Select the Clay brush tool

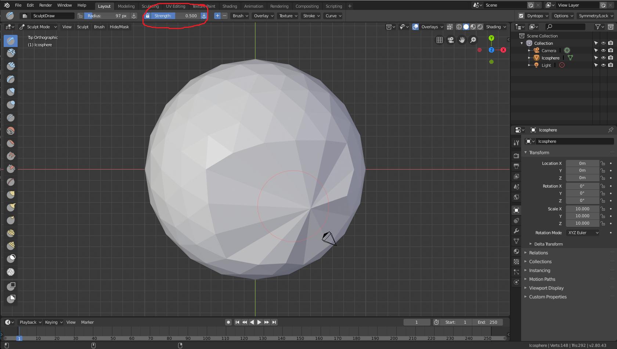11,54
